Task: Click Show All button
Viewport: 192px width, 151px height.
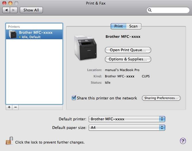Action: (x=31, y=10)
